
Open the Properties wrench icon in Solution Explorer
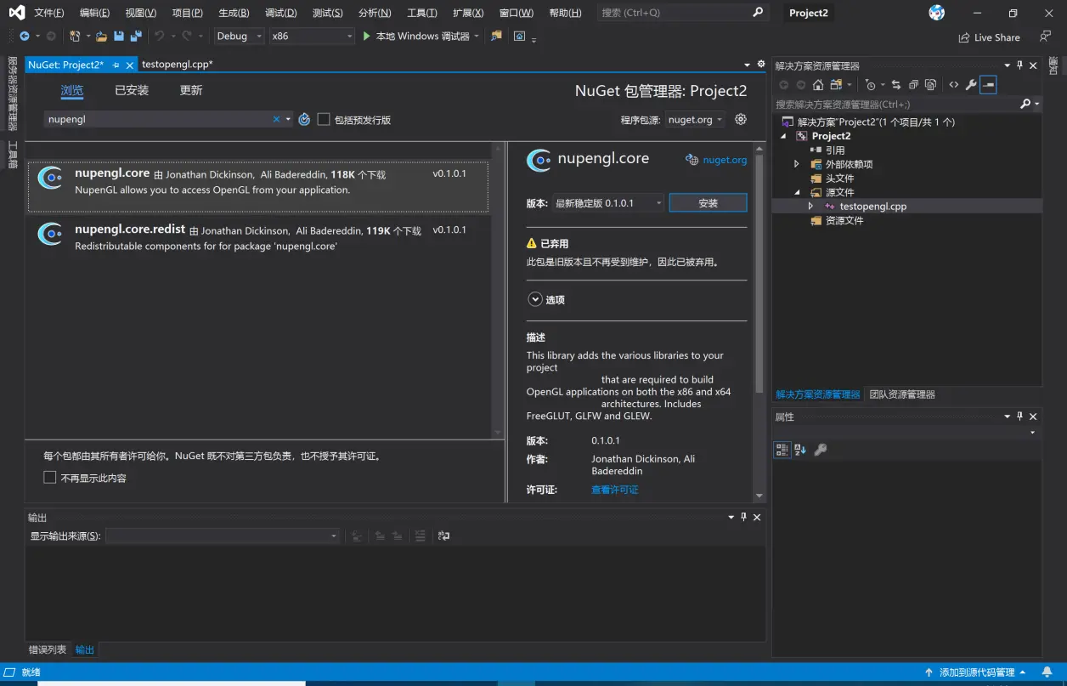971,85
